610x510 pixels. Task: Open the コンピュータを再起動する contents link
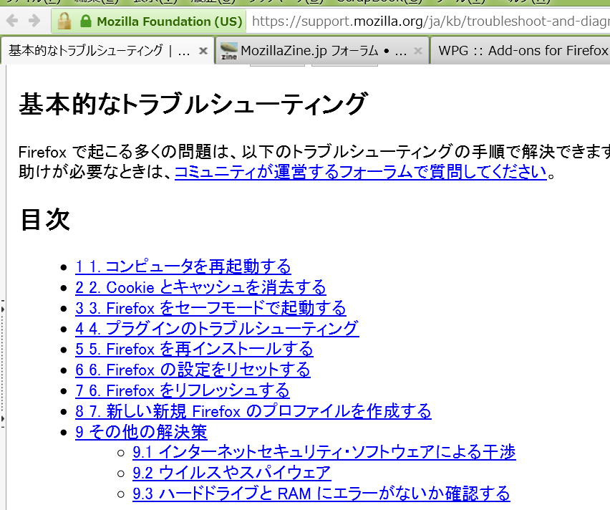[183, 267]
